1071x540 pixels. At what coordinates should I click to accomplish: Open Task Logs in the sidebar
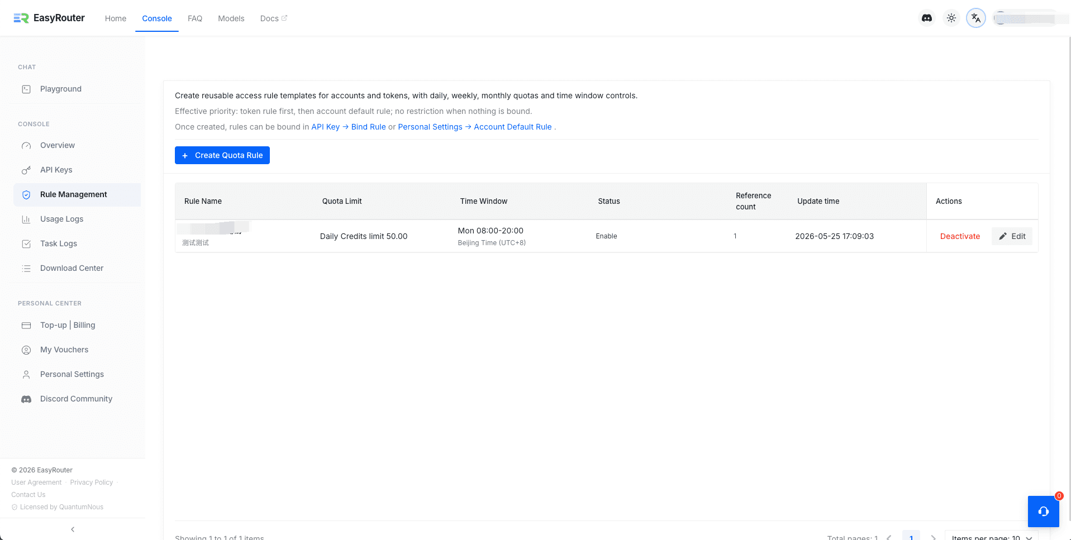pyautogui.click(x=77, y=243)
